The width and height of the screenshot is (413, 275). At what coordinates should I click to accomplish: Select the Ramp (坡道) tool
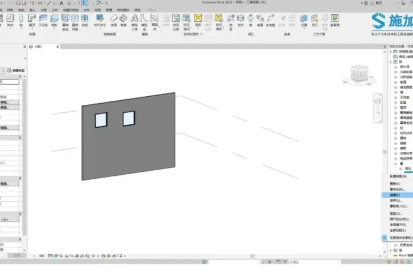pos(114,21)
